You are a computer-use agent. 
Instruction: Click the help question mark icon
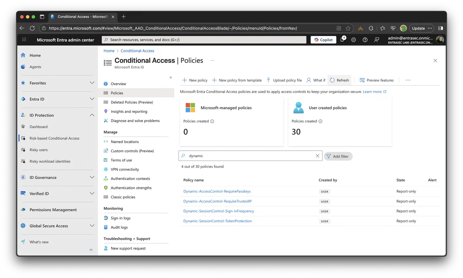[x=365, y=40]
